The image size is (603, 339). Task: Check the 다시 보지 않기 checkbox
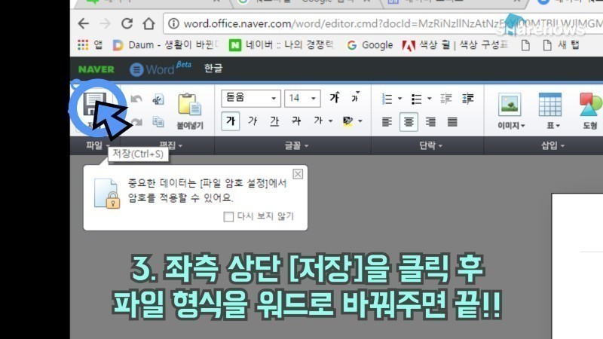(x=228, y=216)
